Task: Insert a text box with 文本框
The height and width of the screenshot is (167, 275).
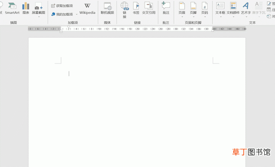Action: click(x=220, y=8)
